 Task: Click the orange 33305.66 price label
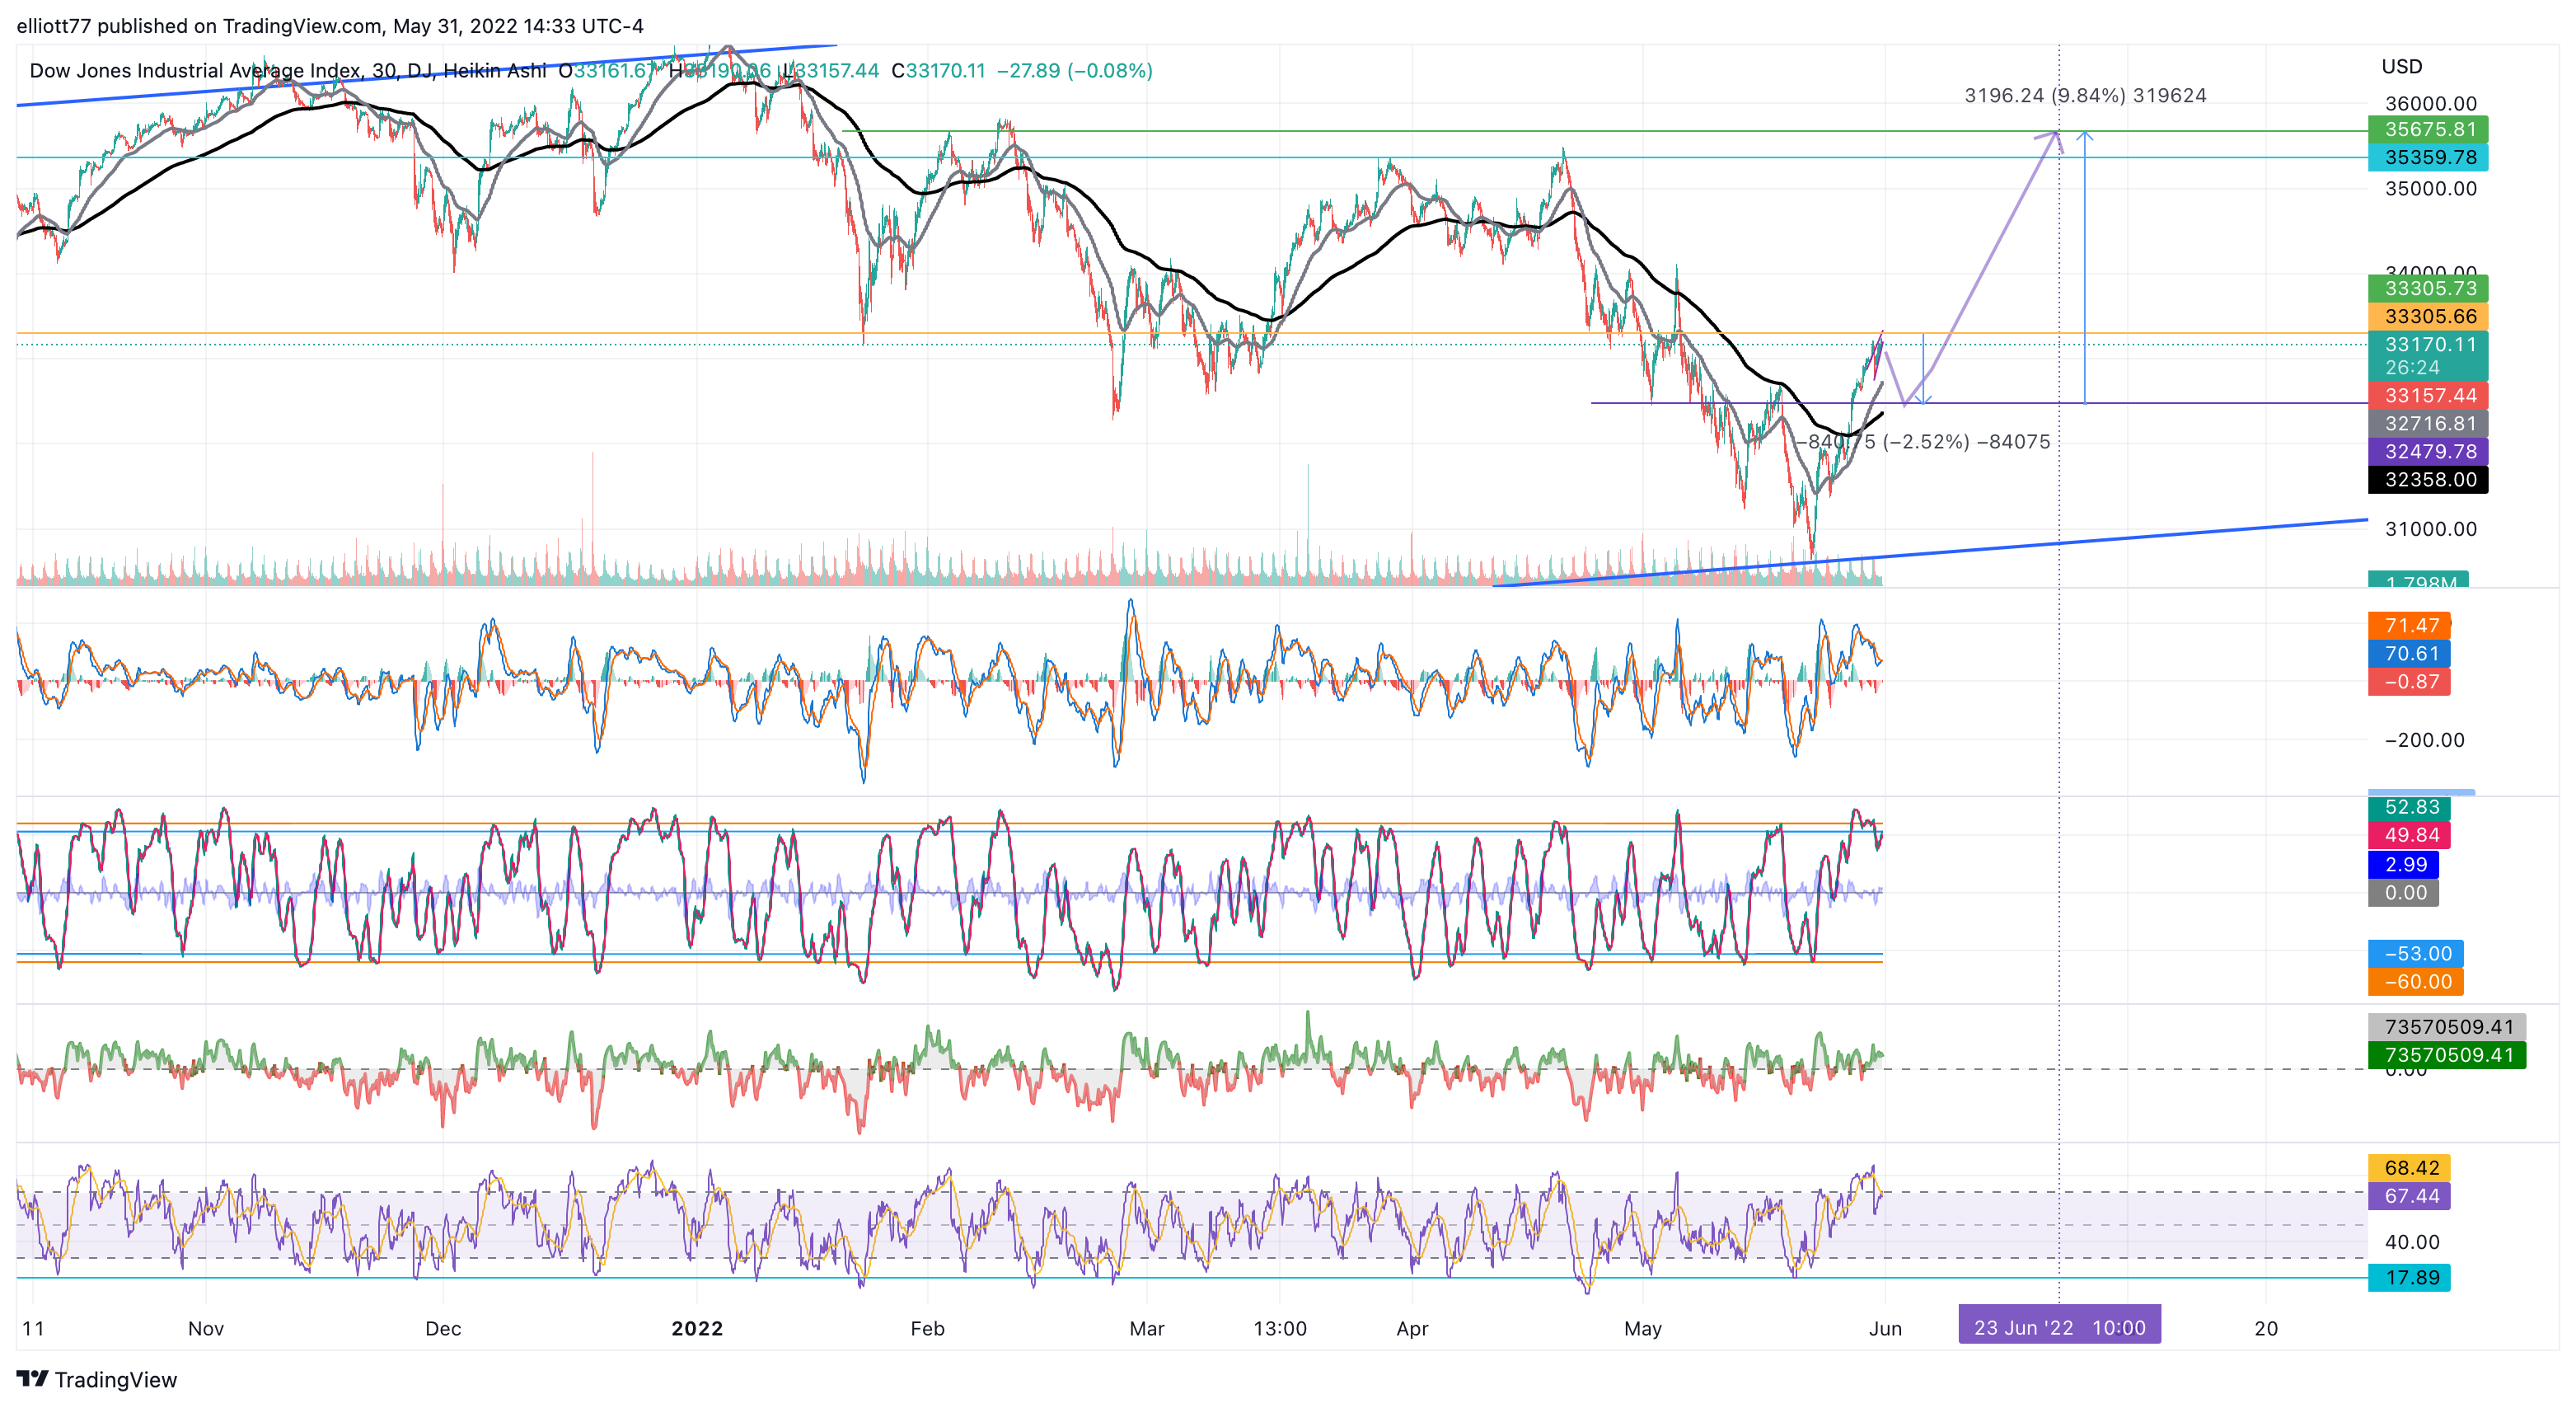coord(2428,317)
